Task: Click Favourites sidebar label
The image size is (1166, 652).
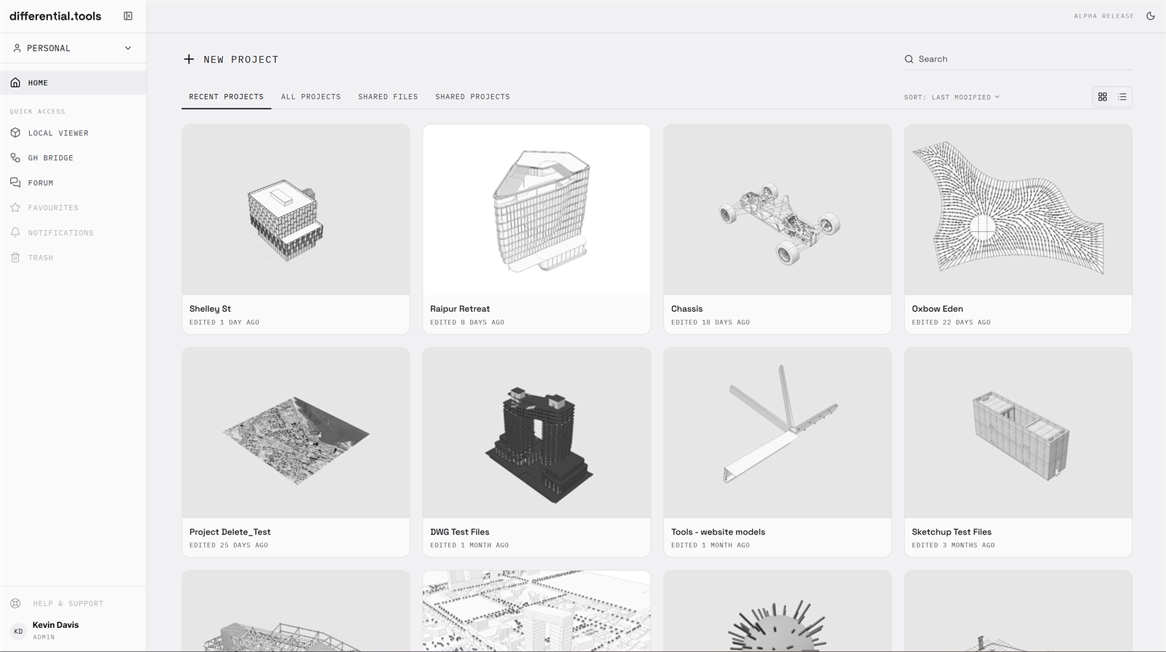Action: click(x=53, y=208)
